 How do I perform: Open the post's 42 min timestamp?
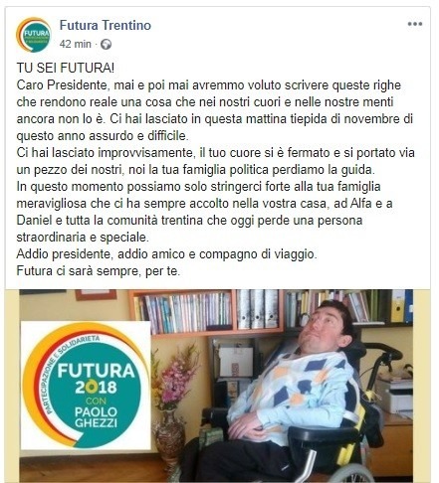[76, 44]
